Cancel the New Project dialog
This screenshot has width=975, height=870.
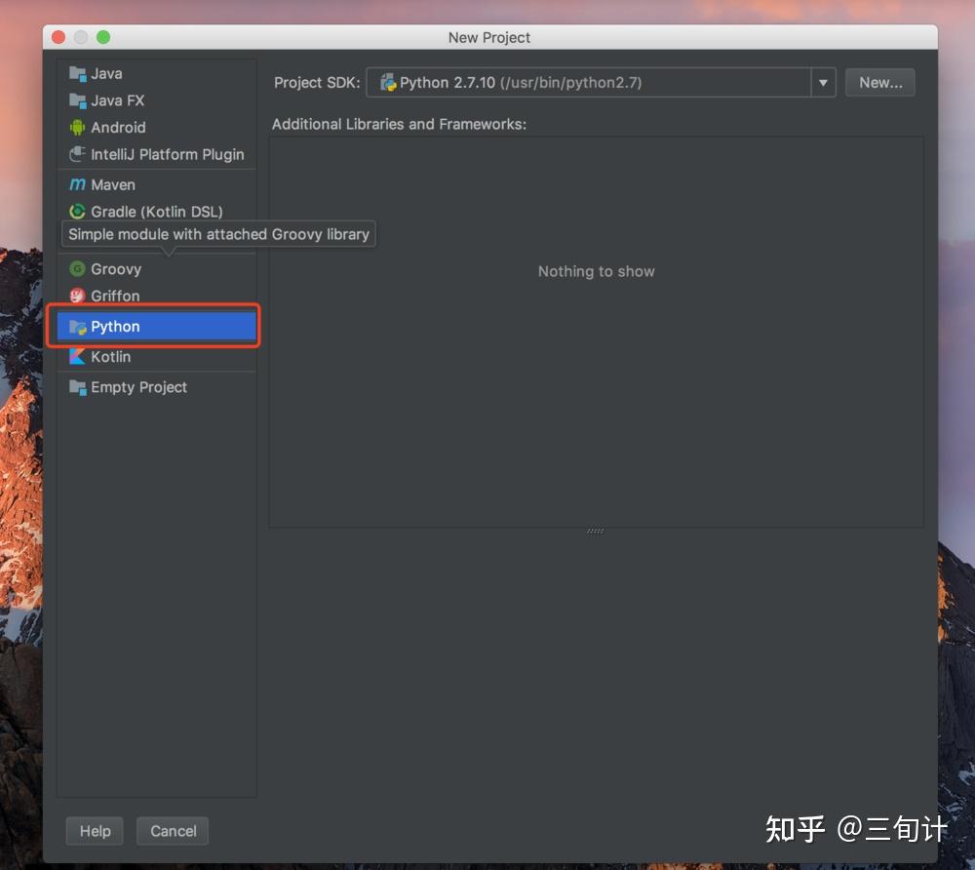(173, 831)
